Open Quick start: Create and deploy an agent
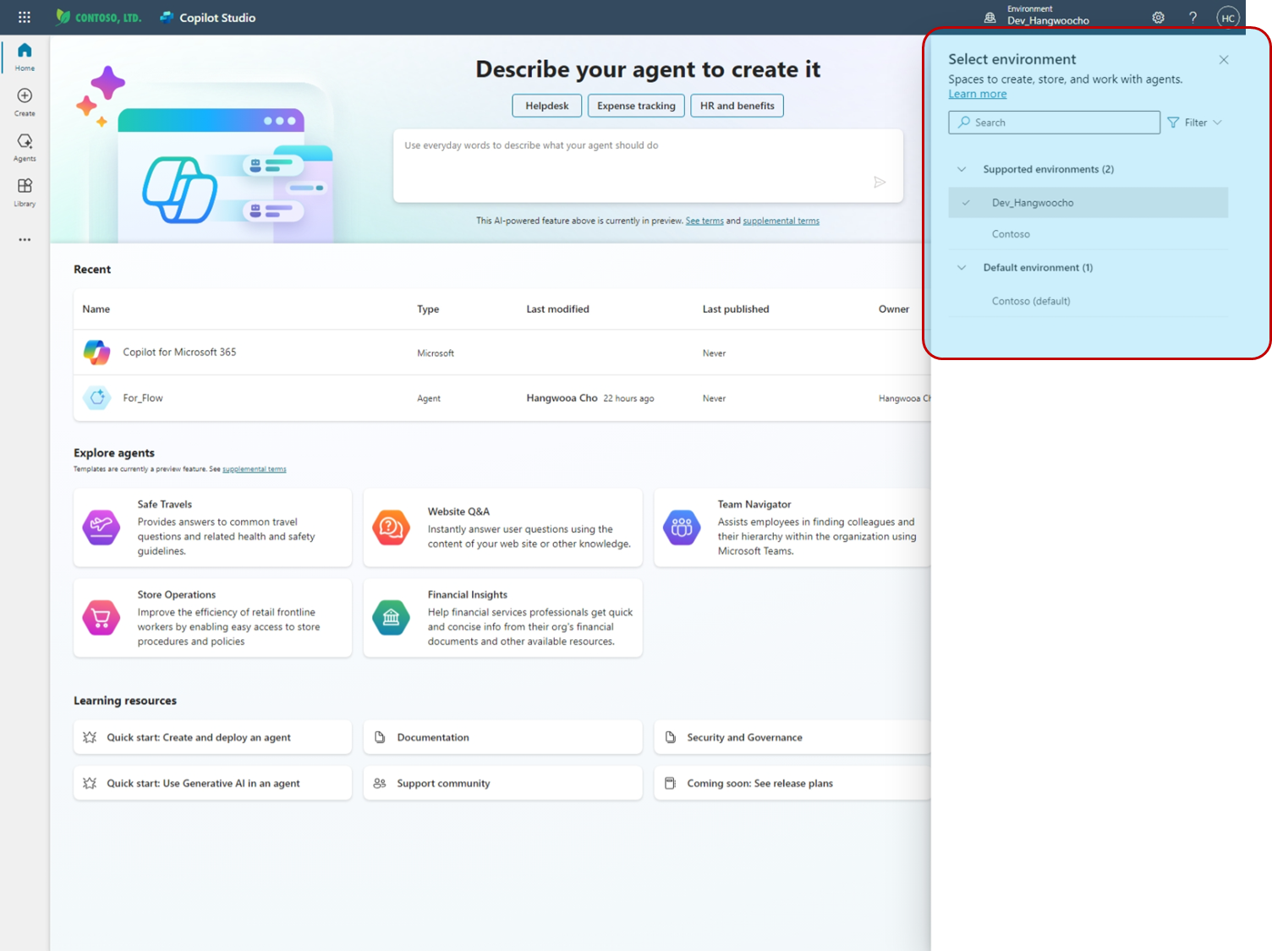Screen dimensions: 1272x951 (212, 737)
